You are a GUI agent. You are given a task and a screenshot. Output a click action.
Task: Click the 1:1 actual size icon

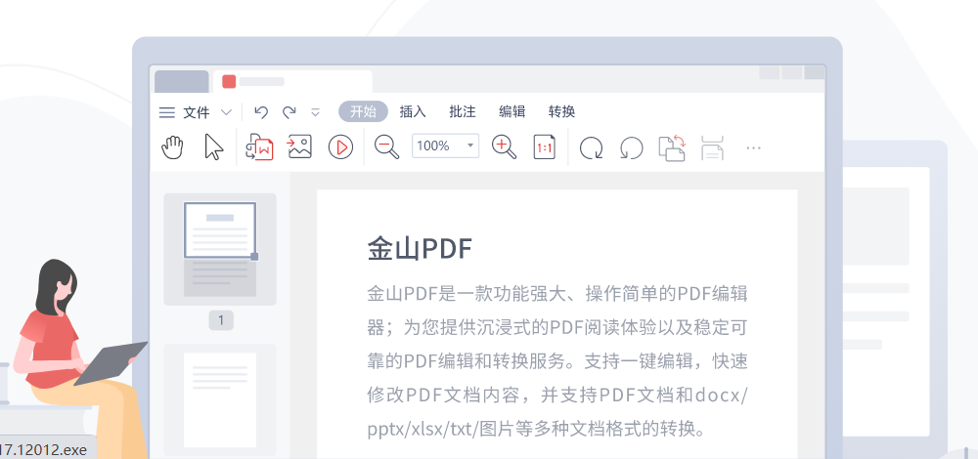point(545,147)
